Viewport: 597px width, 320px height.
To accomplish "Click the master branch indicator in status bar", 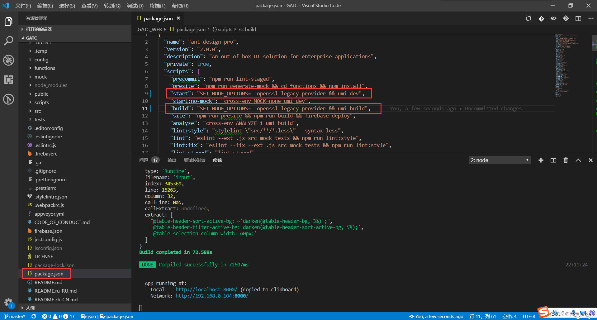I will point(15,316).
